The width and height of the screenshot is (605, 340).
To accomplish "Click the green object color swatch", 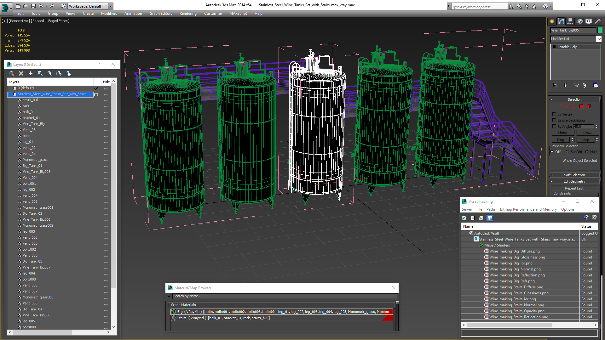I will 600,30.
